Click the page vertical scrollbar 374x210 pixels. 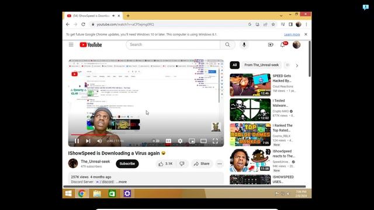tap(309, 59)
